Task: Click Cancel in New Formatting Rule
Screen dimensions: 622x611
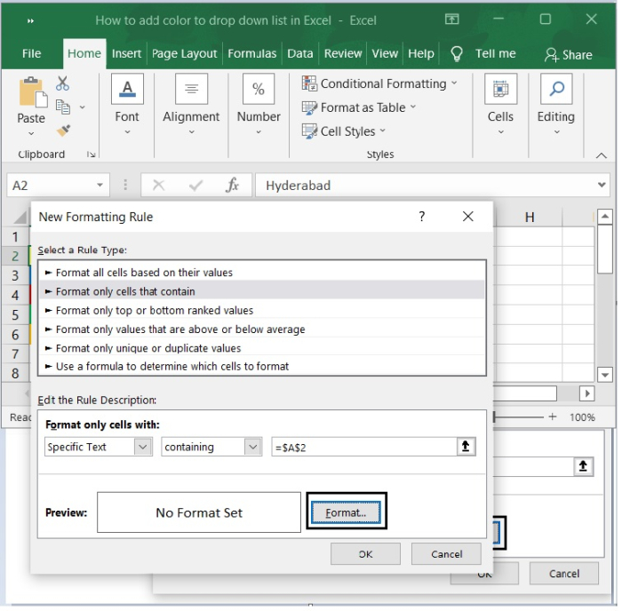Action: pyautogui.click(x=447, y=554)
